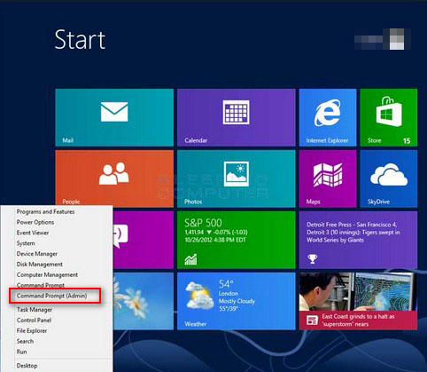The width and height of the screenshot is (427, 372).
Task: Open the Maps tile
Action: 328,178
